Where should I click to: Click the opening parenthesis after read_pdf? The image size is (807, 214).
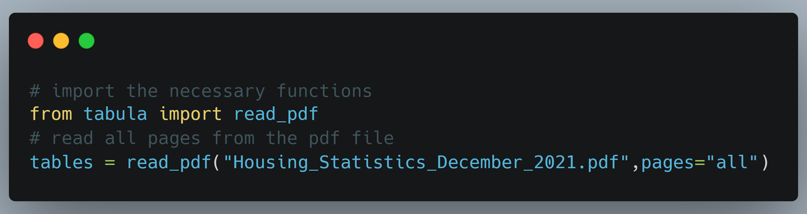click(217, 162)
